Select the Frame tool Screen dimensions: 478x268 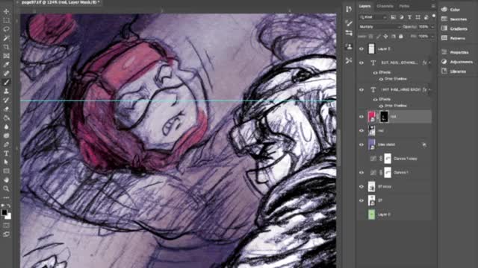point(6,56)
